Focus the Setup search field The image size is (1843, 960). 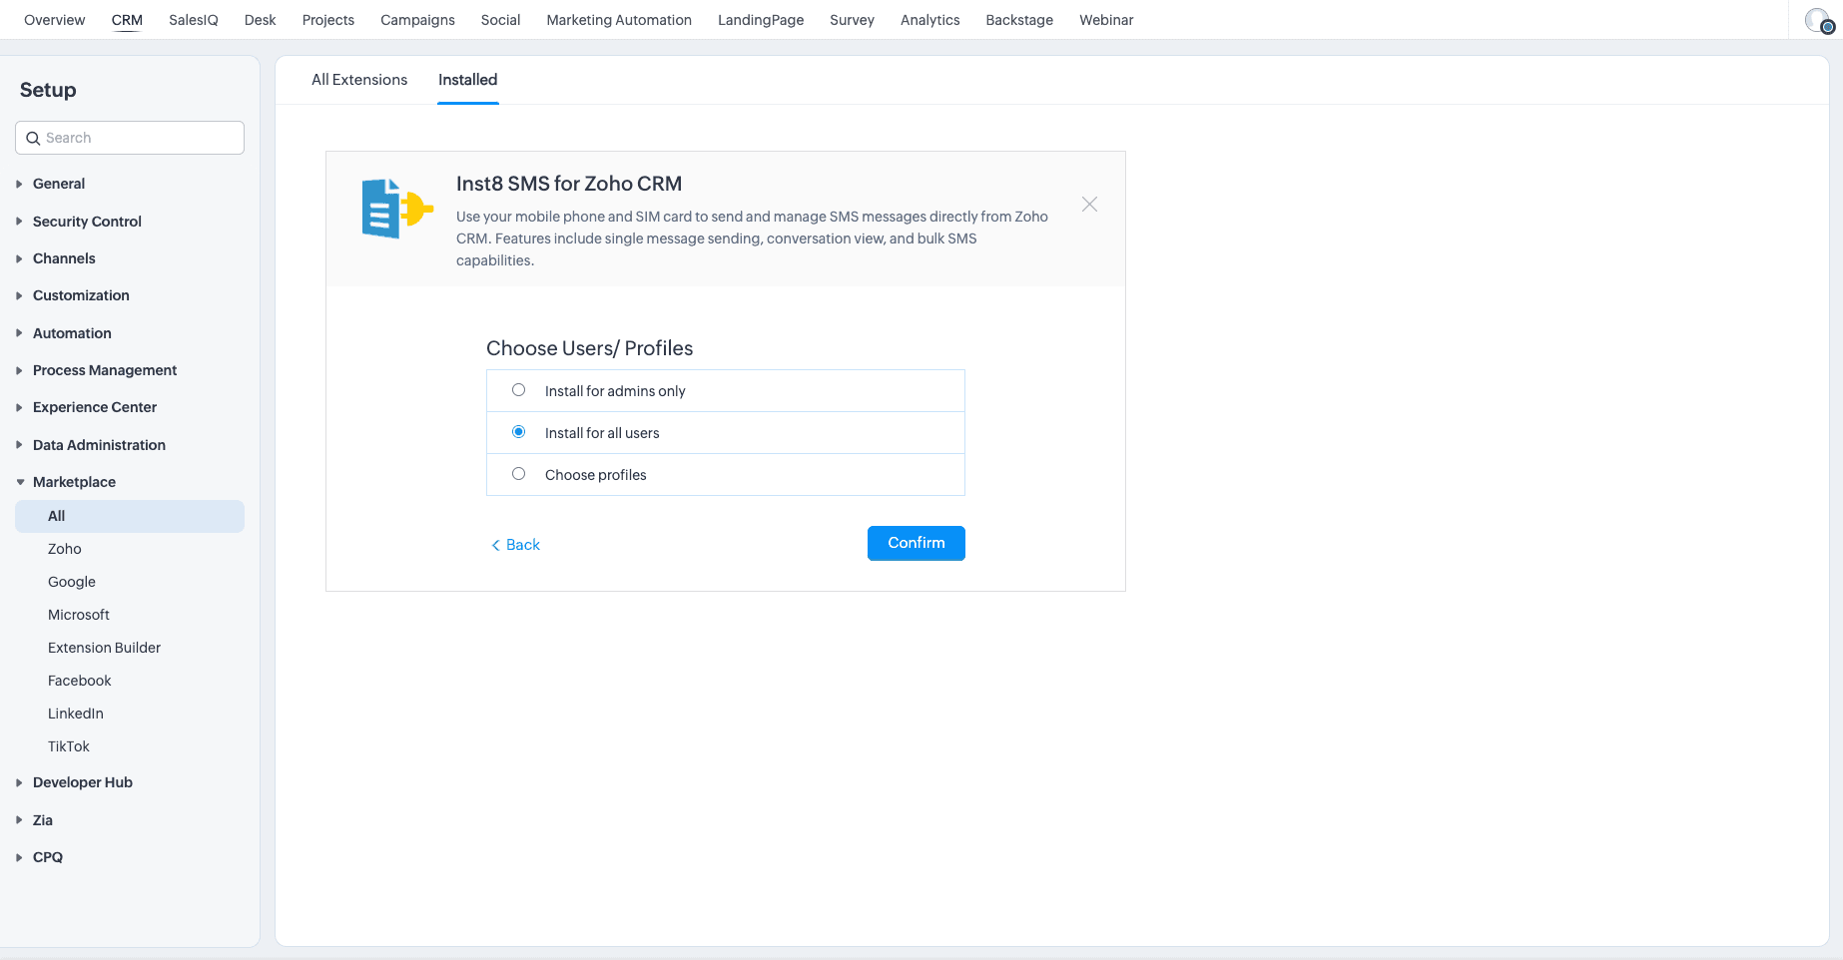point(130,138)
